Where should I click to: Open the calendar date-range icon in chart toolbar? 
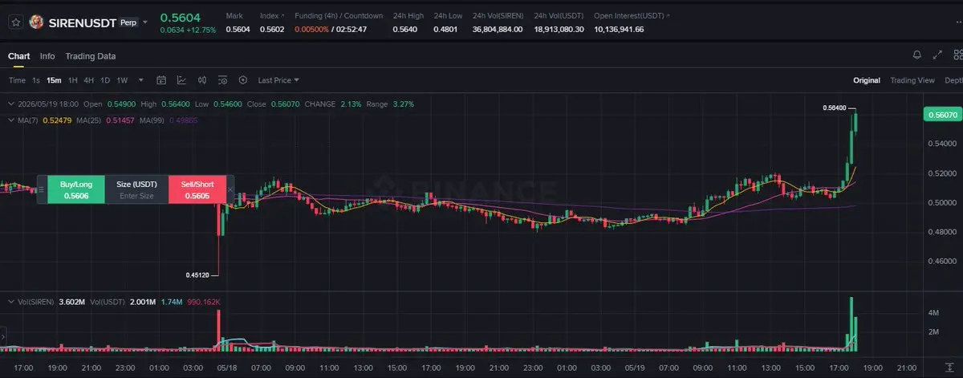160,80
